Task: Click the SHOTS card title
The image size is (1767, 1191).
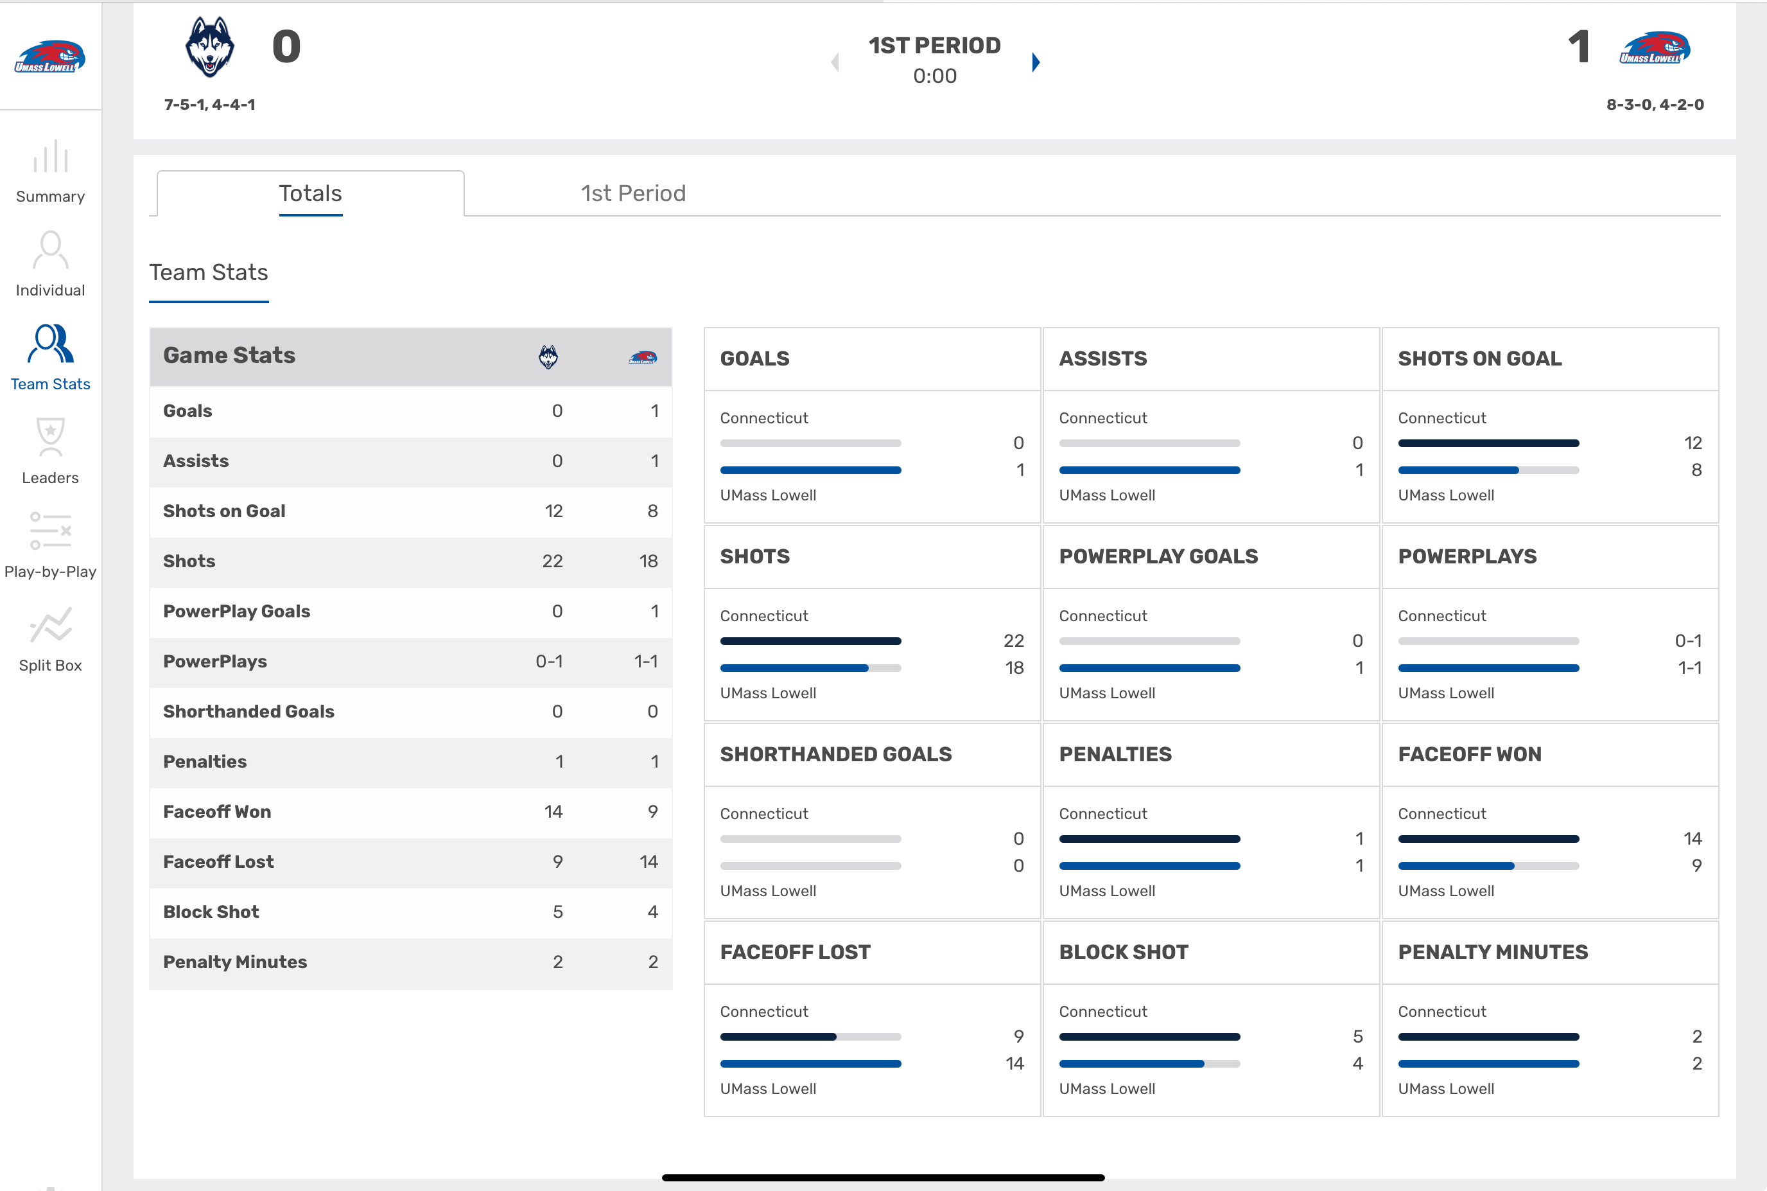Action: pos(754,557)
